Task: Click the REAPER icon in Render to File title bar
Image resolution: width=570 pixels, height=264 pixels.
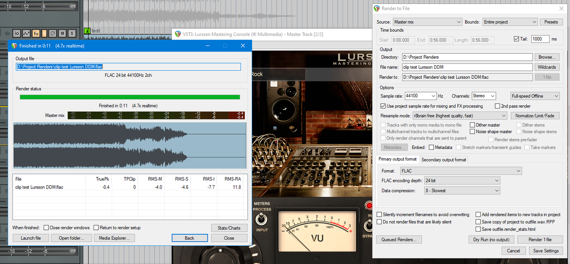Action: 377,8
